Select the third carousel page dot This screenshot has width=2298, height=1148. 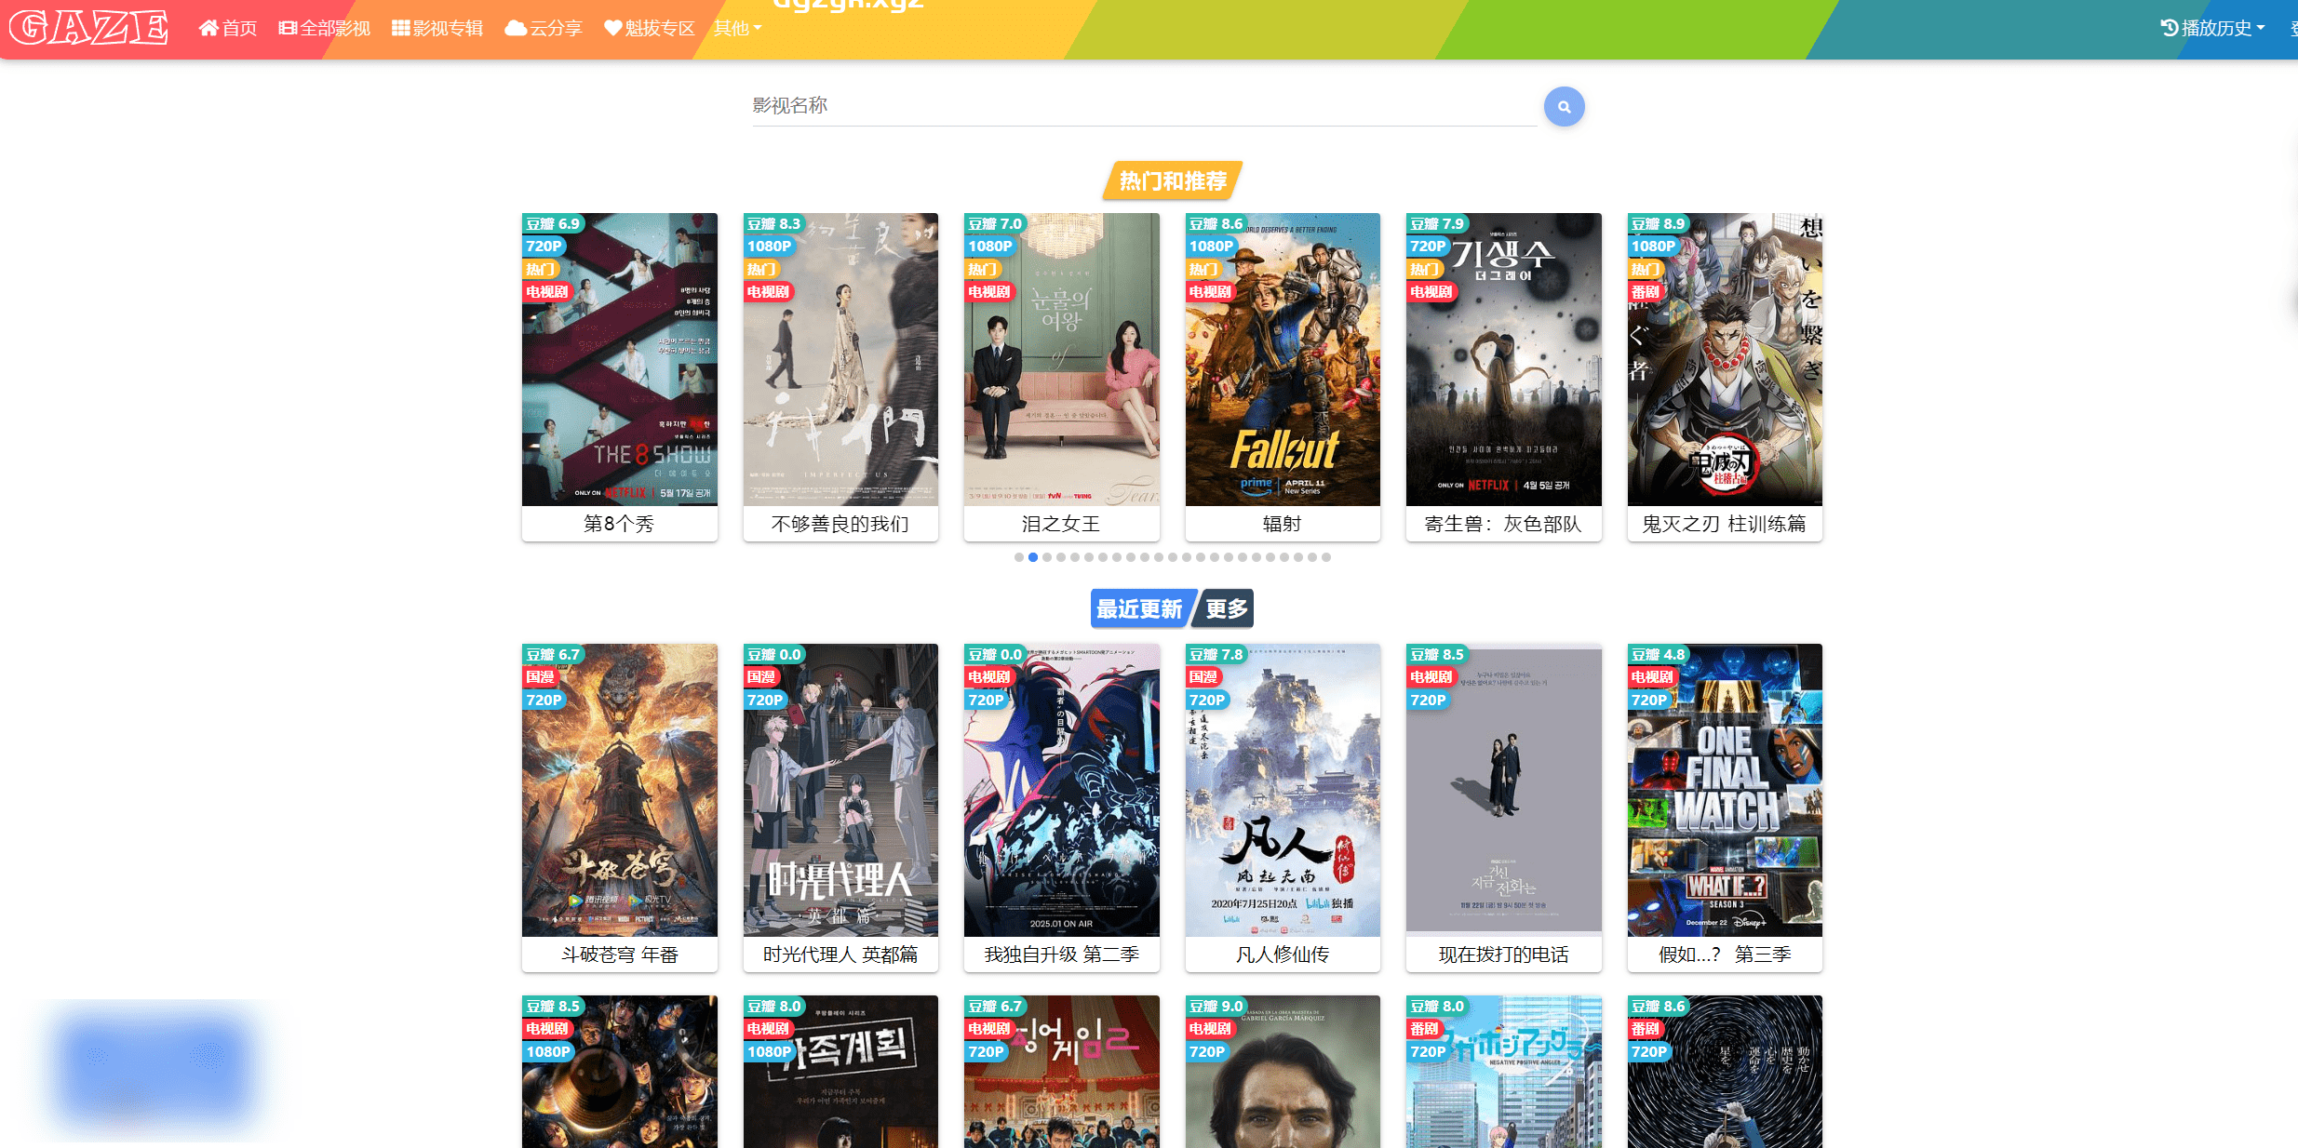1047,557
